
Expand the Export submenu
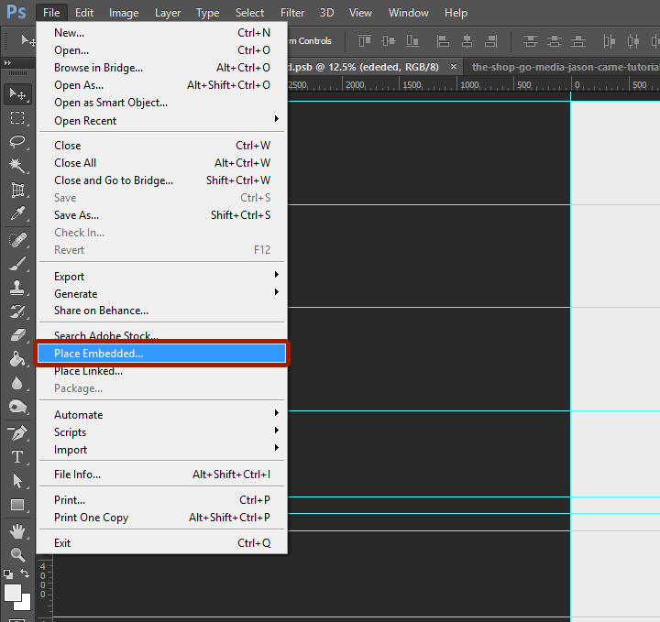[x=161, y=277]
